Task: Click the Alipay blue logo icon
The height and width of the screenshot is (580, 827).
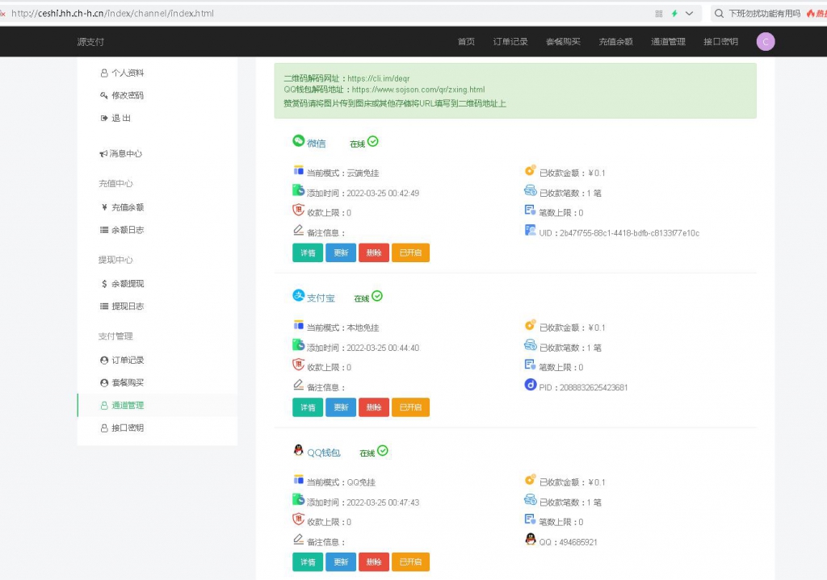Action: tap(299, 295)
